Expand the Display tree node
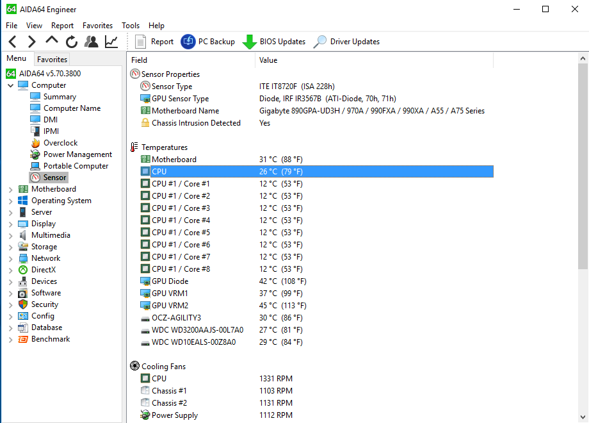The width and height of the screenshot is (589, 423). 10,224
